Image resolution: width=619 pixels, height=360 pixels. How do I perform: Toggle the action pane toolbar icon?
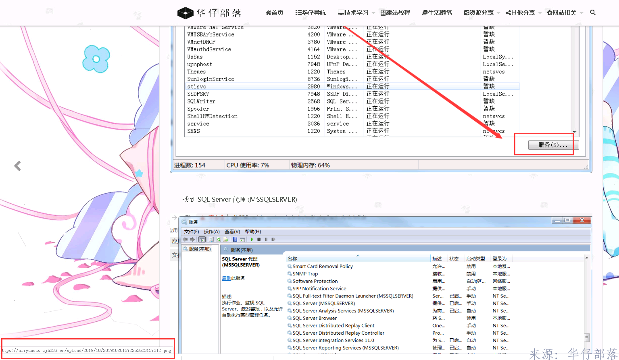coord(242,239)
